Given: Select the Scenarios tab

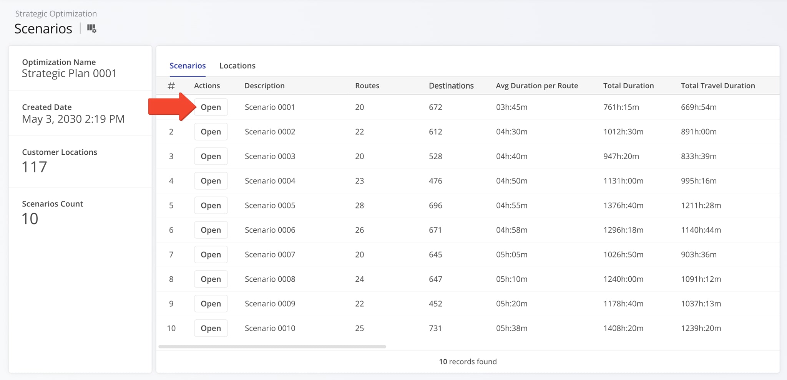Looking at the screenshot, I should coord(188,66).
